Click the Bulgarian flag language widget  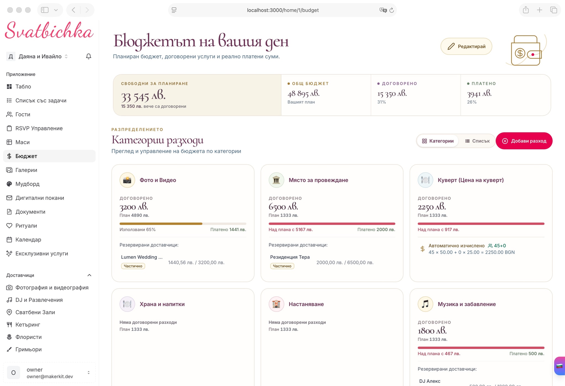pos(560,366)
